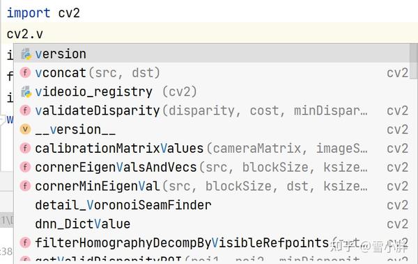Pick cornerEigenValsAndVecs from the list
Viewport: 418px width, 264px height.
coord(212,167)
